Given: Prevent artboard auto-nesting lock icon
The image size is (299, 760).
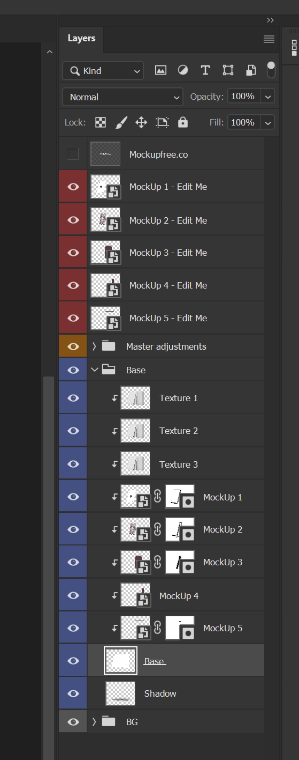Looking at the screenshot, I should pos(162,122).
